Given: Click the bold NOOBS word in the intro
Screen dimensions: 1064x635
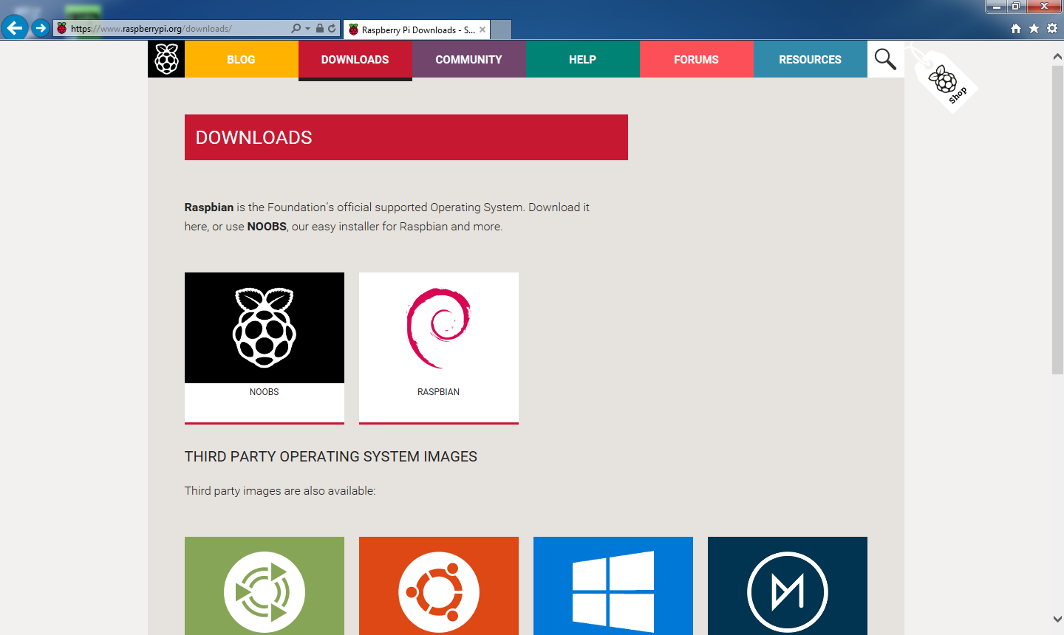Looking at the screenshot, I should coord(267,227).
